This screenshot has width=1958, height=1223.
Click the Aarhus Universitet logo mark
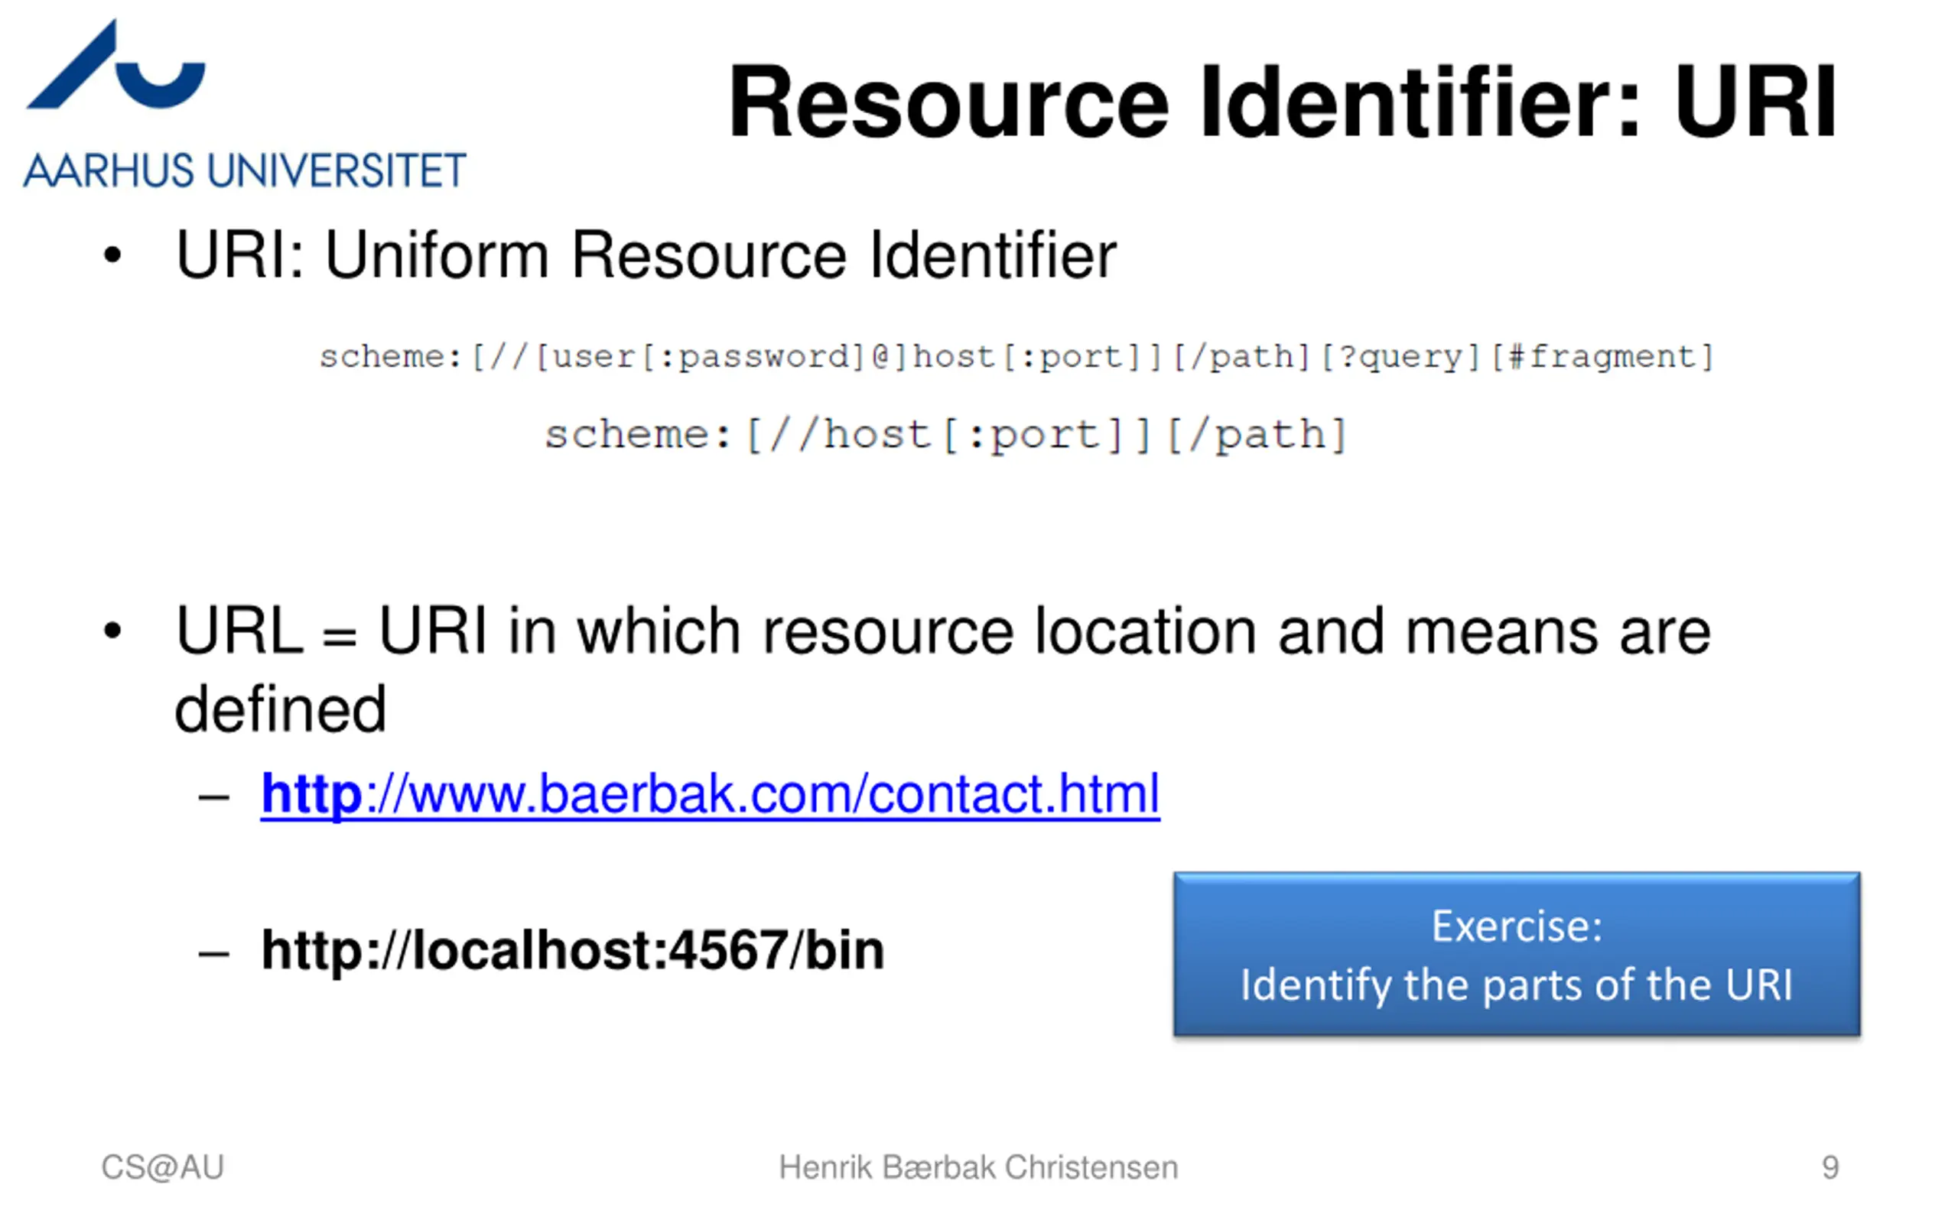[x=115, y=65]
